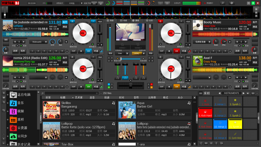Click play/pause on the Lollipop deck

tap(88, 51)
